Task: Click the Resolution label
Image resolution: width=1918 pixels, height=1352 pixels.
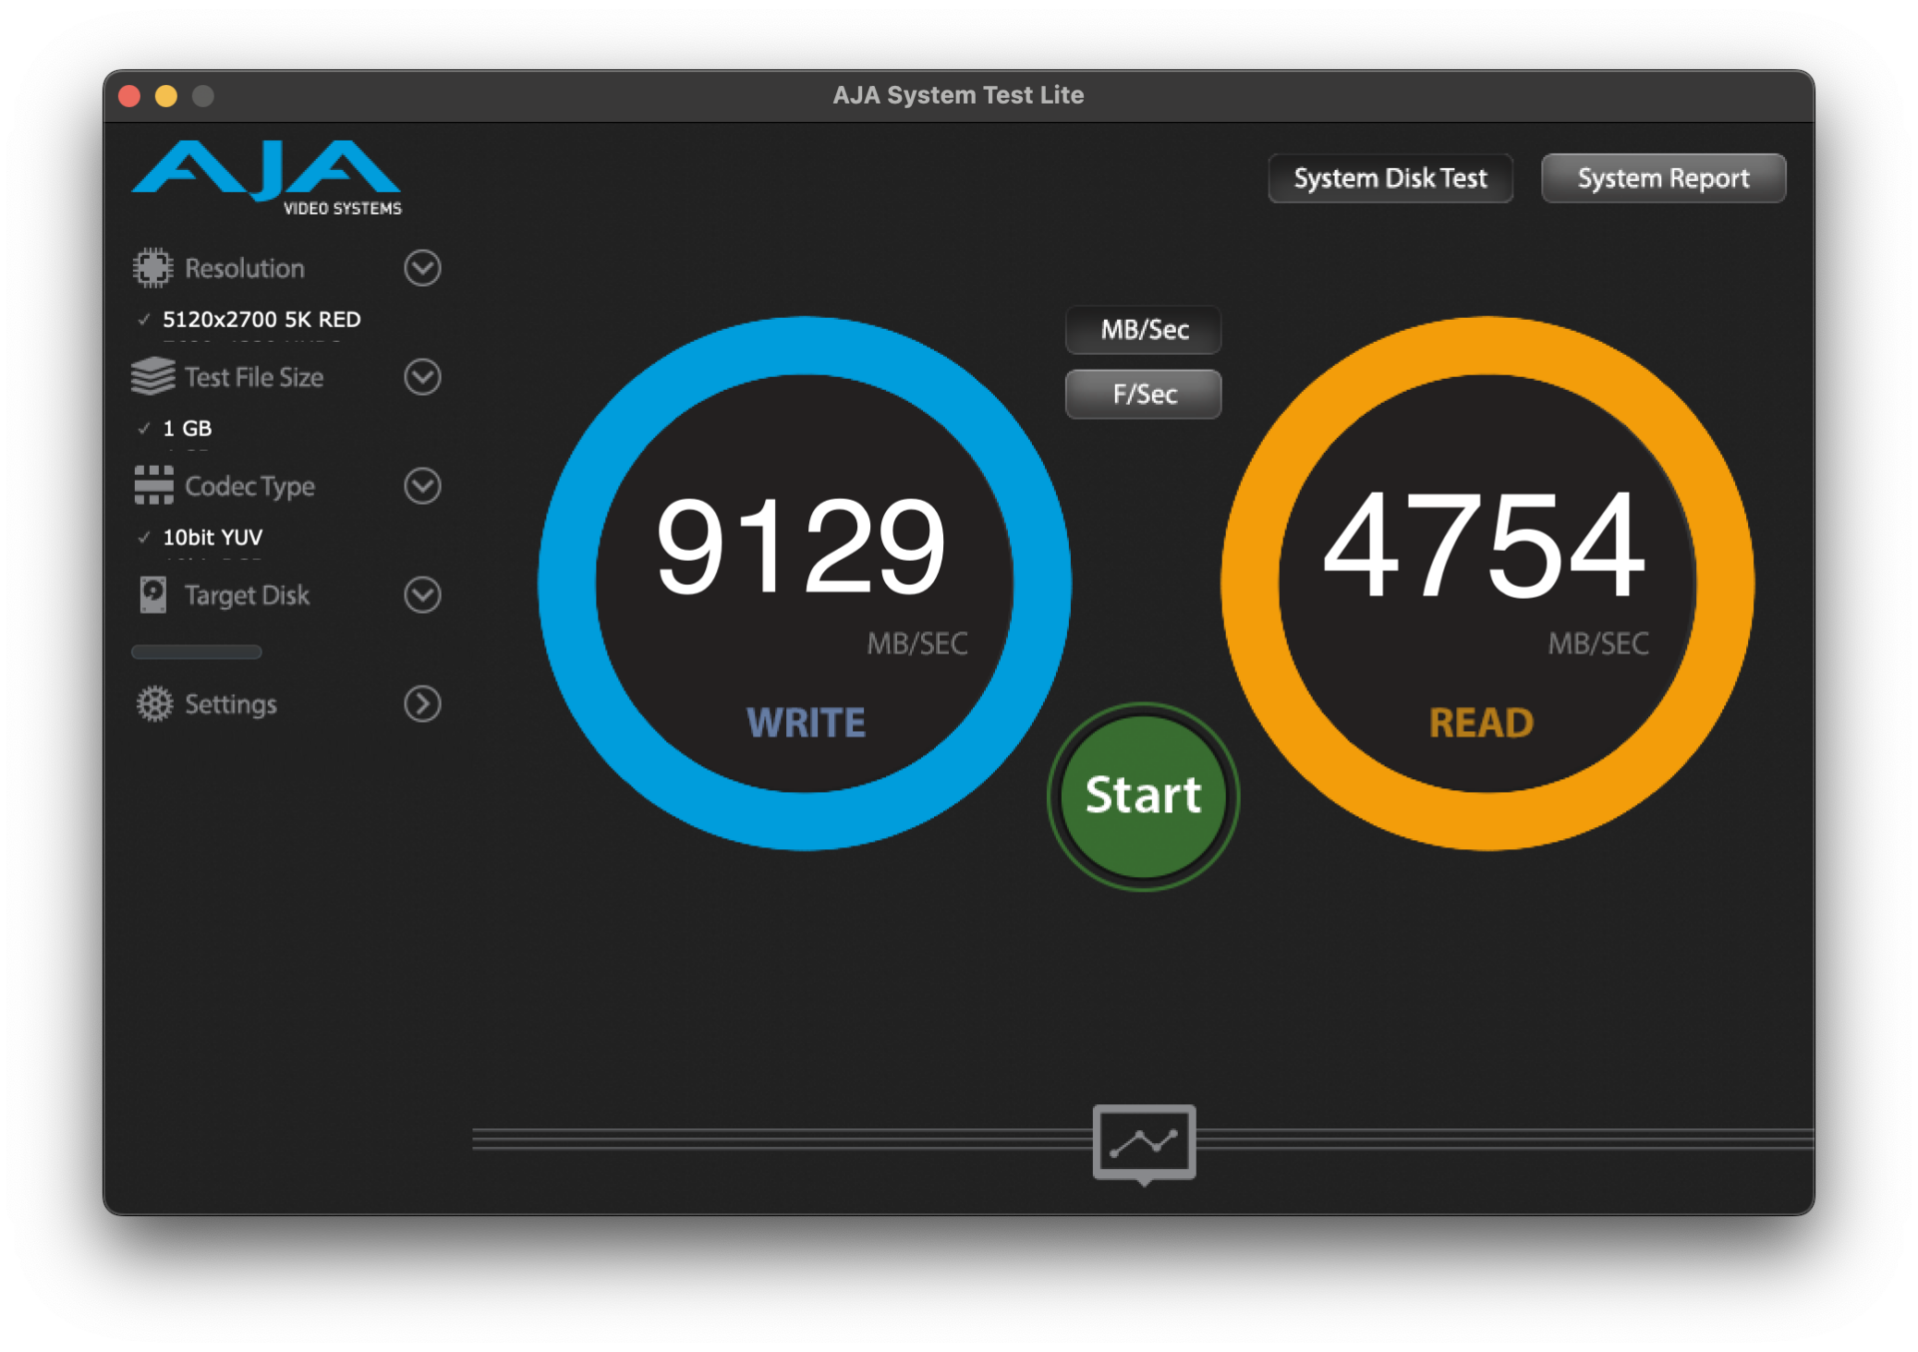Action: coord(245,268)
